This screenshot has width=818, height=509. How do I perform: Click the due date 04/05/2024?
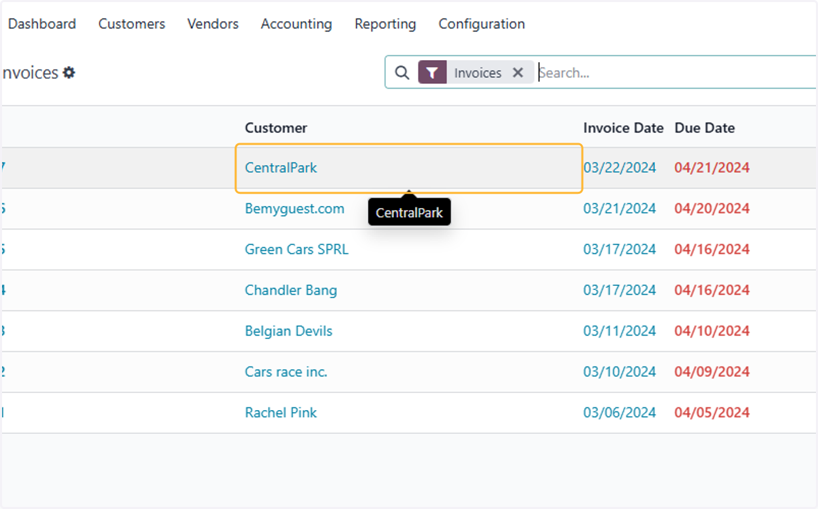[x=712, y=413]
